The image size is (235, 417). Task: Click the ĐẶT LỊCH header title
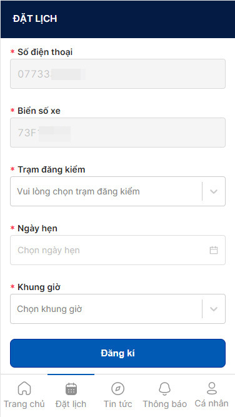coord(35,19)
